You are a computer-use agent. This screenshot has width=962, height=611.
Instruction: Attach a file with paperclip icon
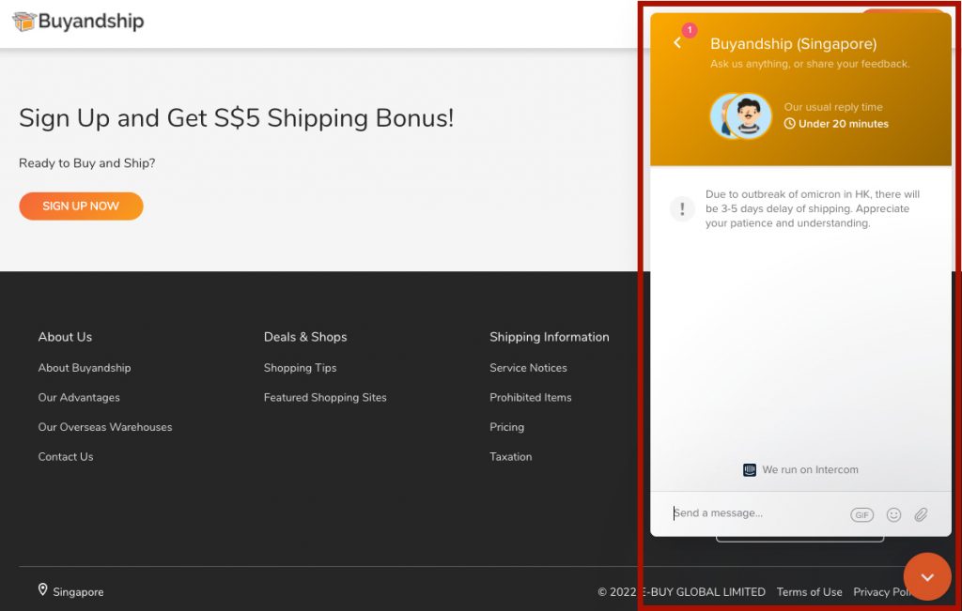click(x=921, y=514)
